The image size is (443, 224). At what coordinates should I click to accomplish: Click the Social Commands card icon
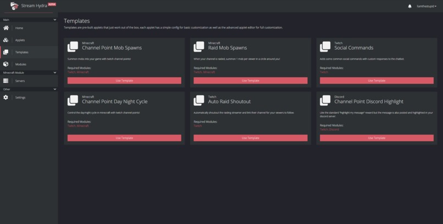[325, 47]
